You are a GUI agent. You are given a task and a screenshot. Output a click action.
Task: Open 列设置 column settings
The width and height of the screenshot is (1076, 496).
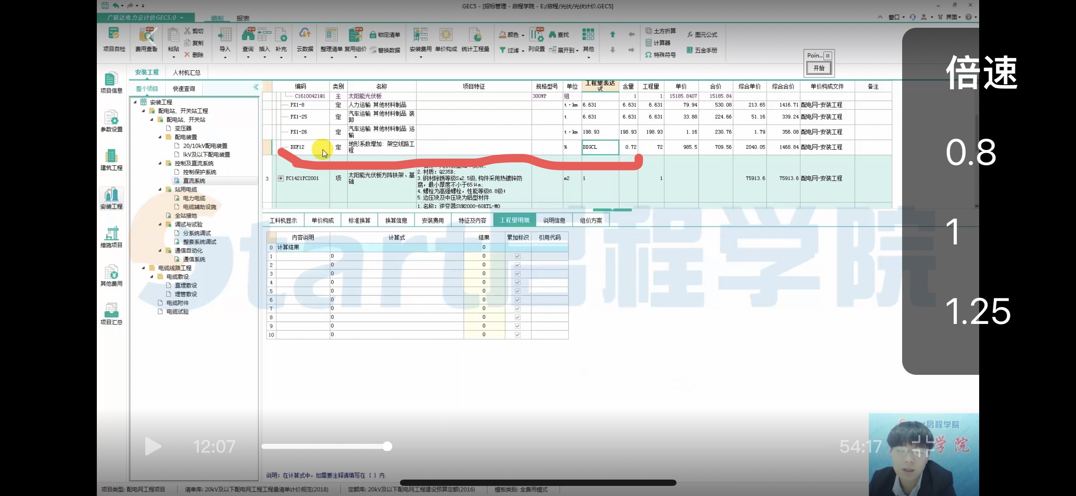(536, 40)
